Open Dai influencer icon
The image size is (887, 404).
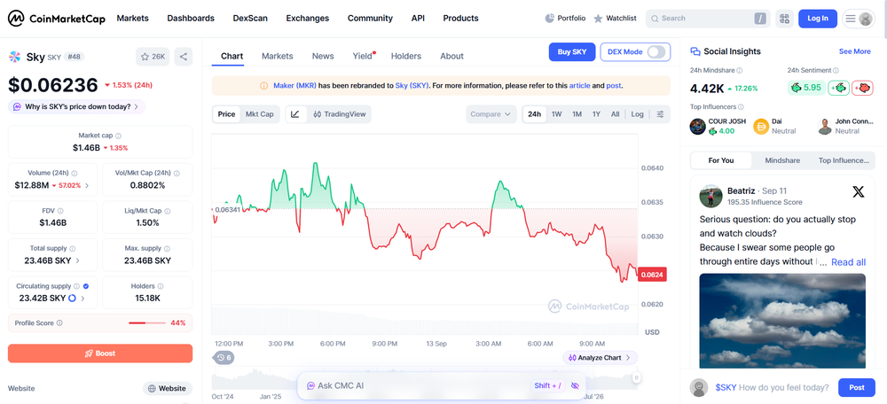pyautogui.click(x=761, y=126)
